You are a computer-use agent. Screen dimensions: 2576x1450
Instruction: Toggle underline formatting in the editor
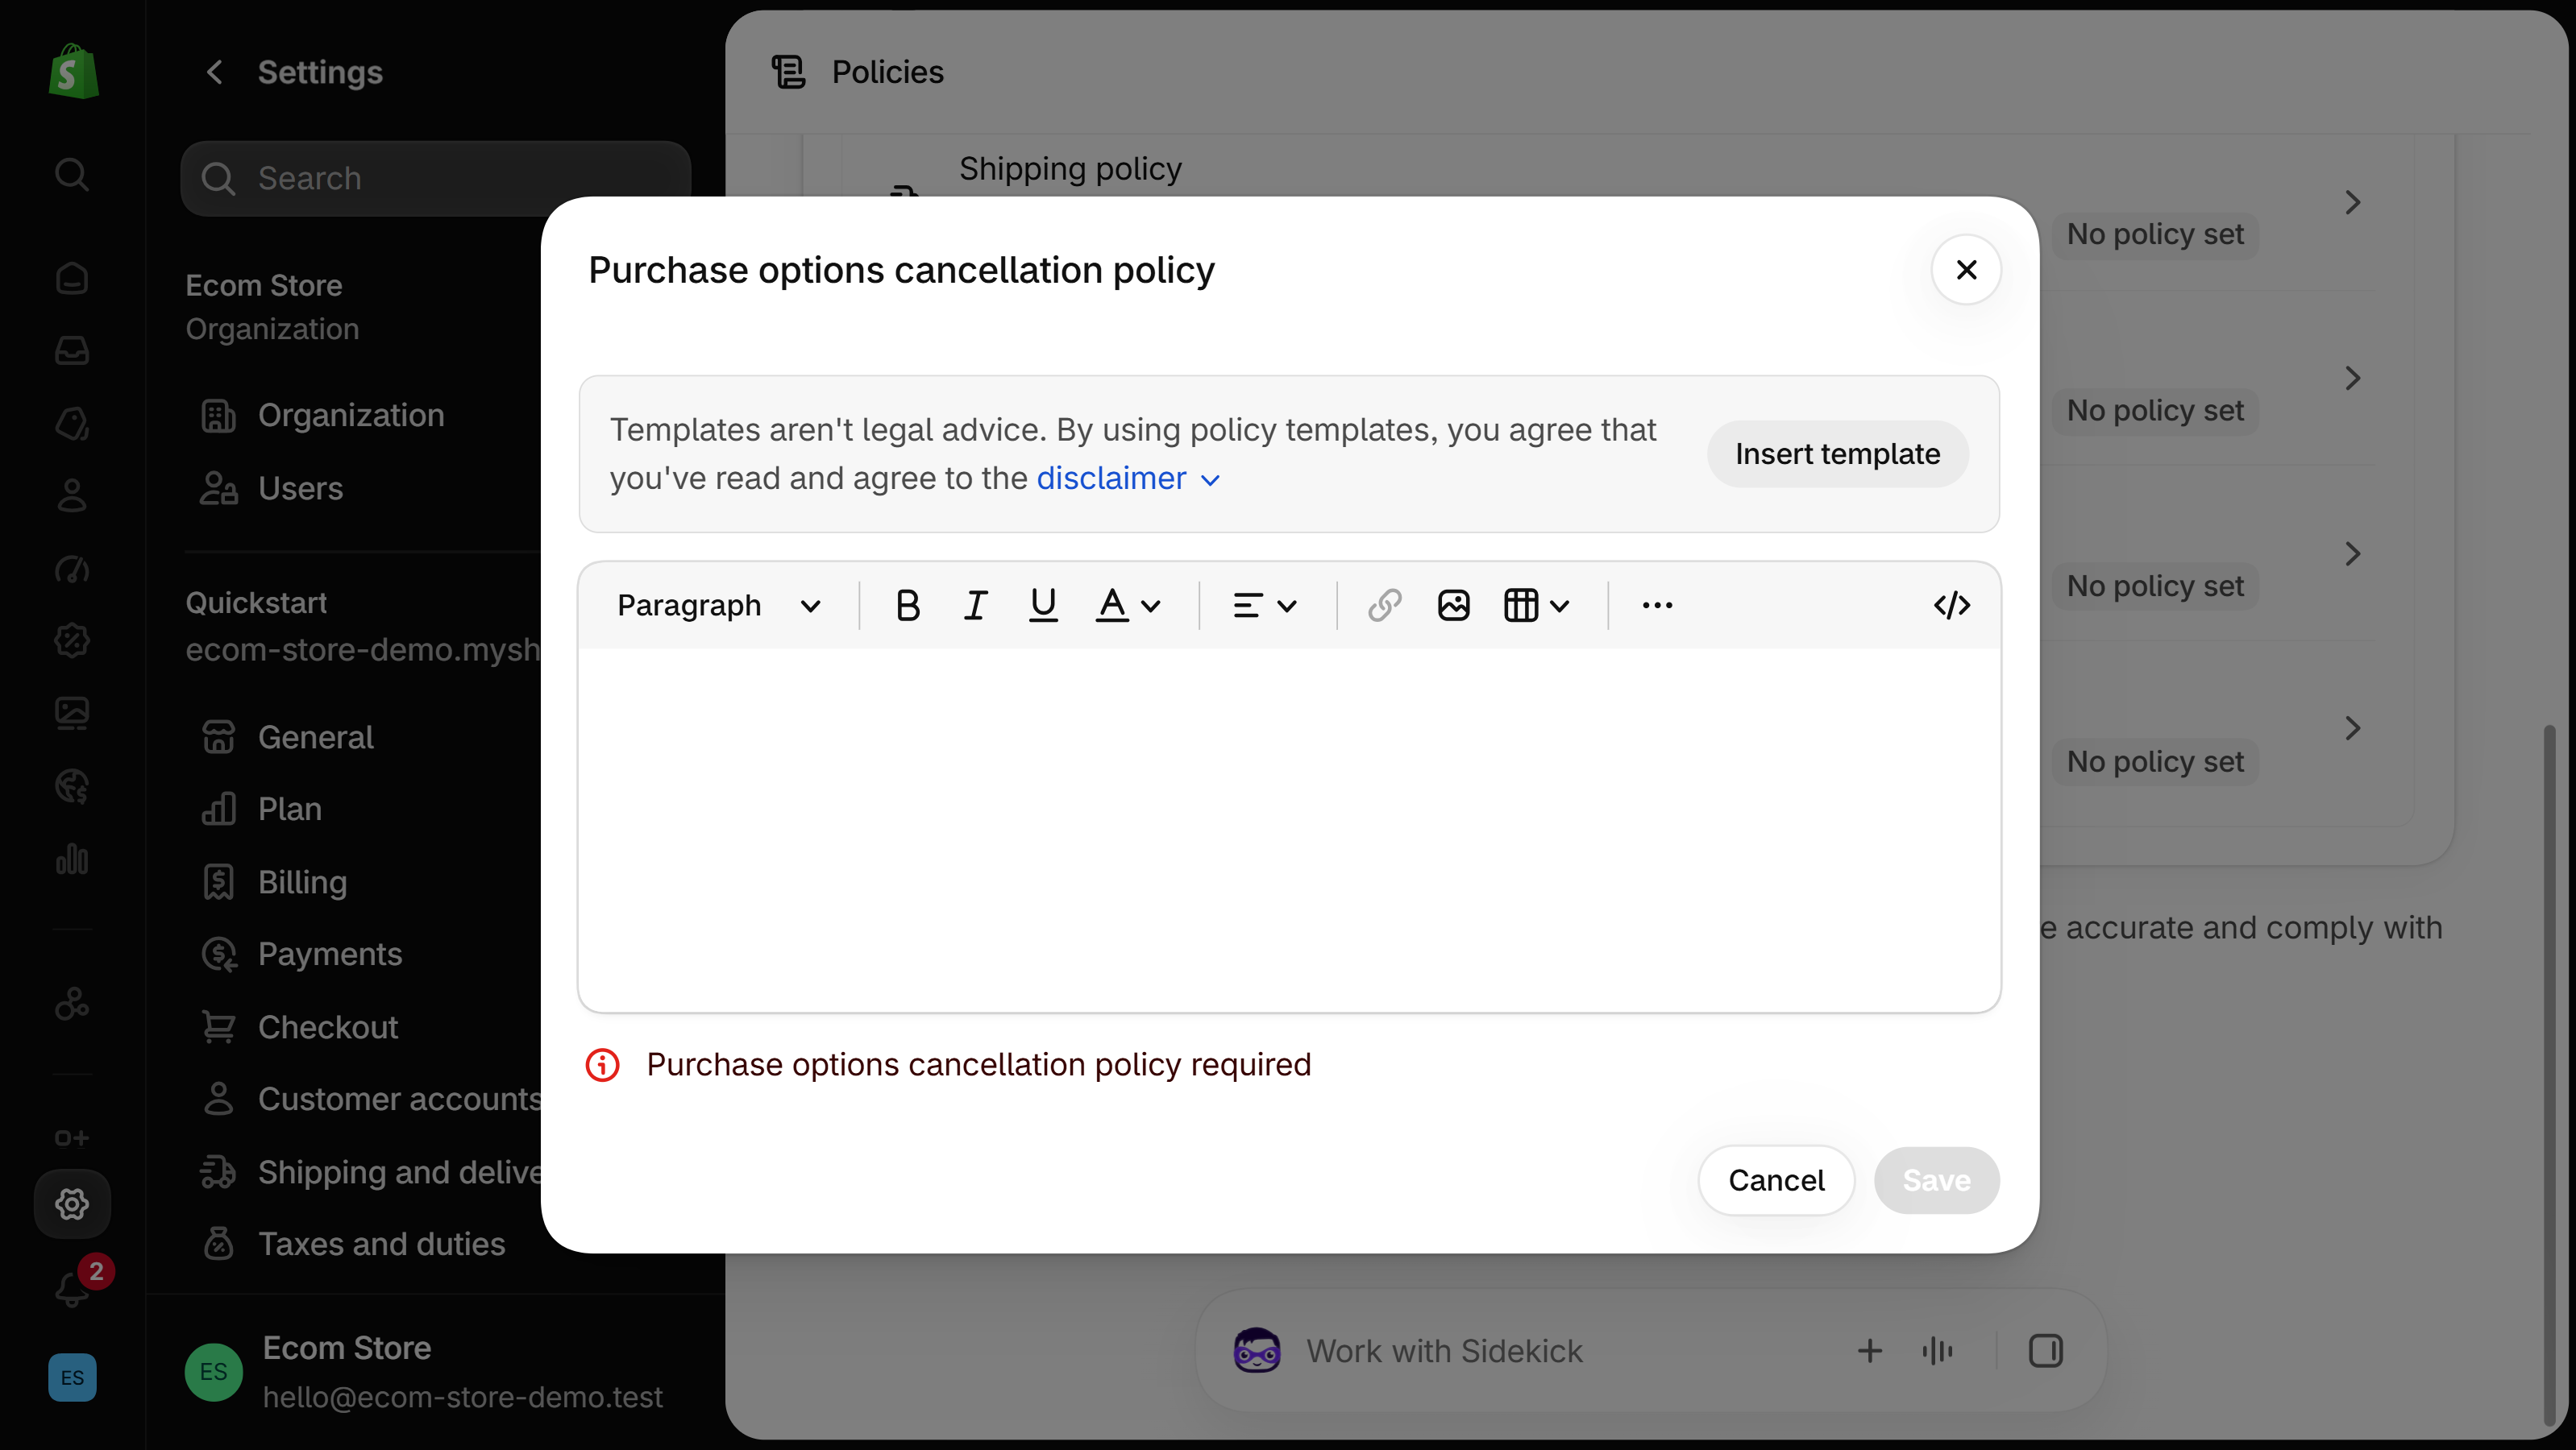[x=1043, y=605]
